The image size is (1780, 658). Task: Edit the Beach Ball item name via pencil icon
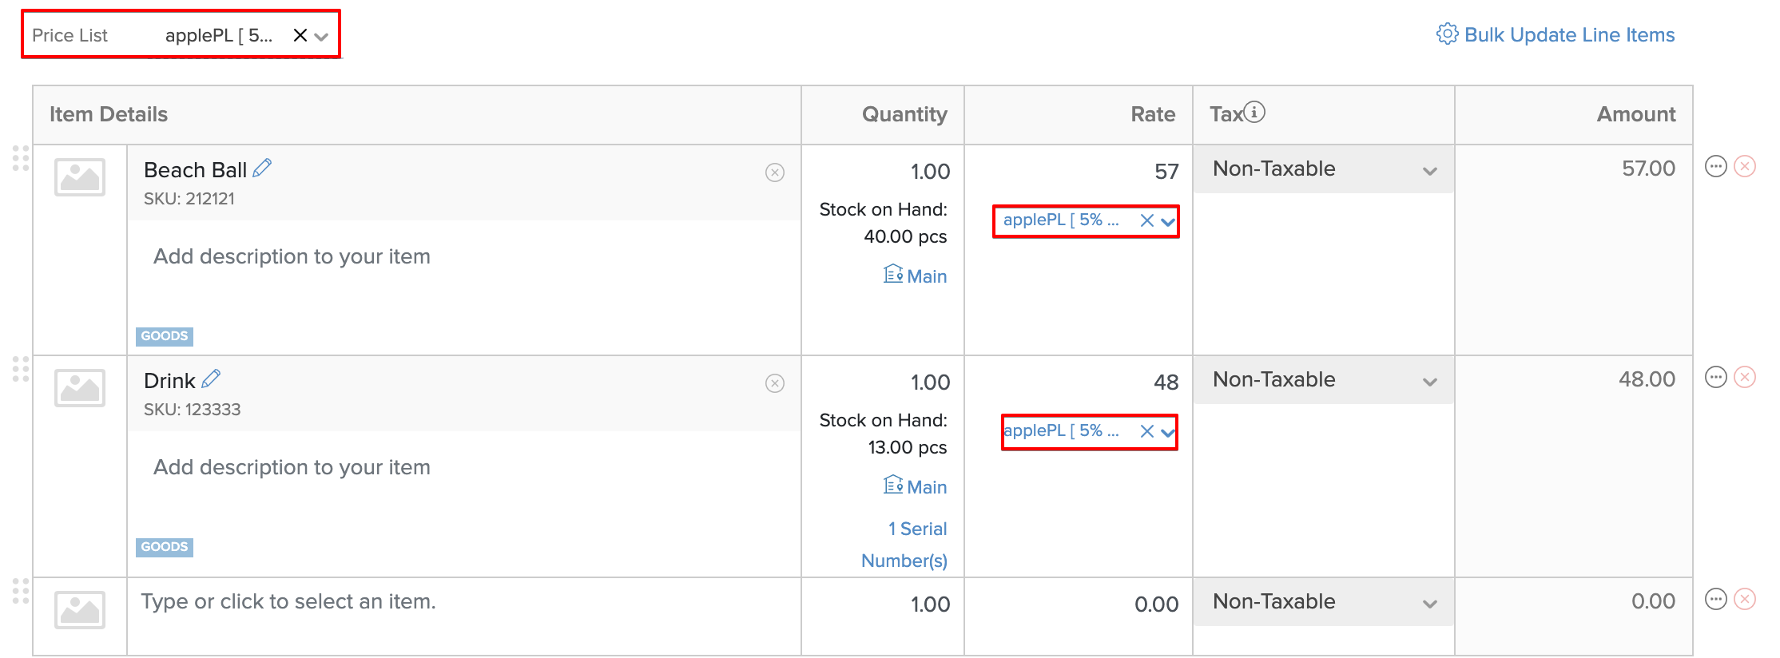261,168
